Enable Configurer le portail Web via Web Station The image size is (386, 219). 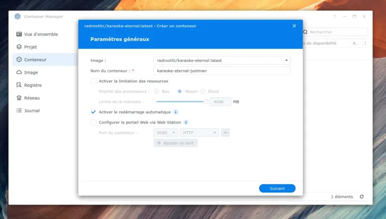[93, 123]
